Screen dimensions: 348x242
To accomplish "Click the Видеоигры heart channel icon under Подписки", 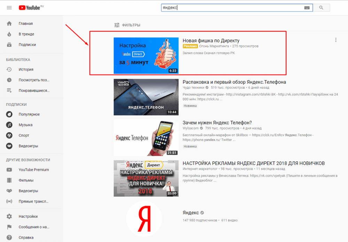I will 9,146.
